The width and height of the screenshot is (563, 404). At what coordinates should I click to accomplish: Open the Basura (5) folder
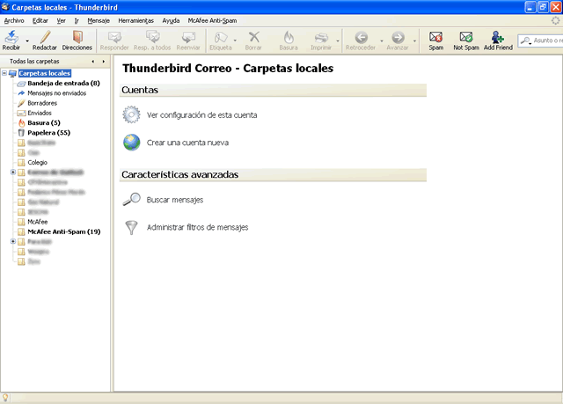point(44,123)
